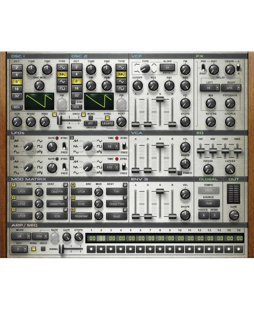Click the VCF RES knob
This screenshot has width=254, height=310.
(x=153, y=86)
